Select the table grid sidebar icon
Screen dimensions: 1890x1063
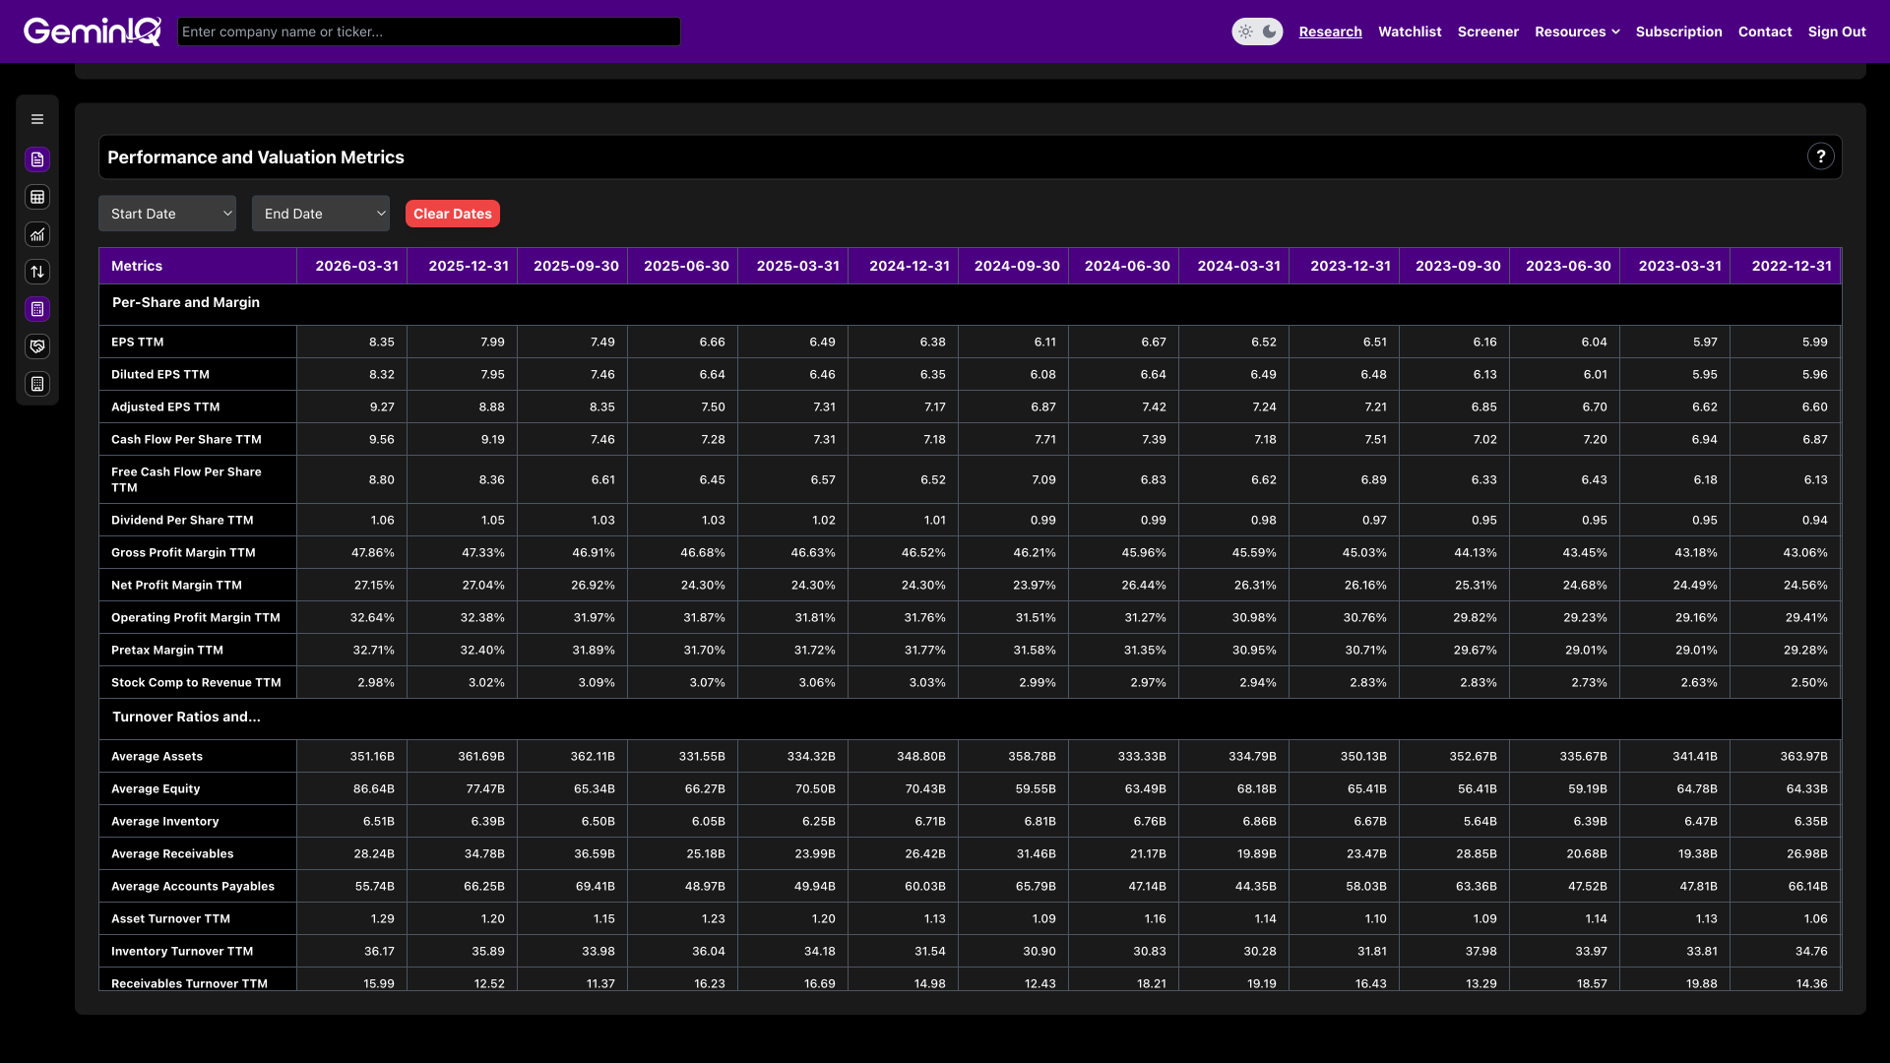pyautogui.click(x=37, y=197)
